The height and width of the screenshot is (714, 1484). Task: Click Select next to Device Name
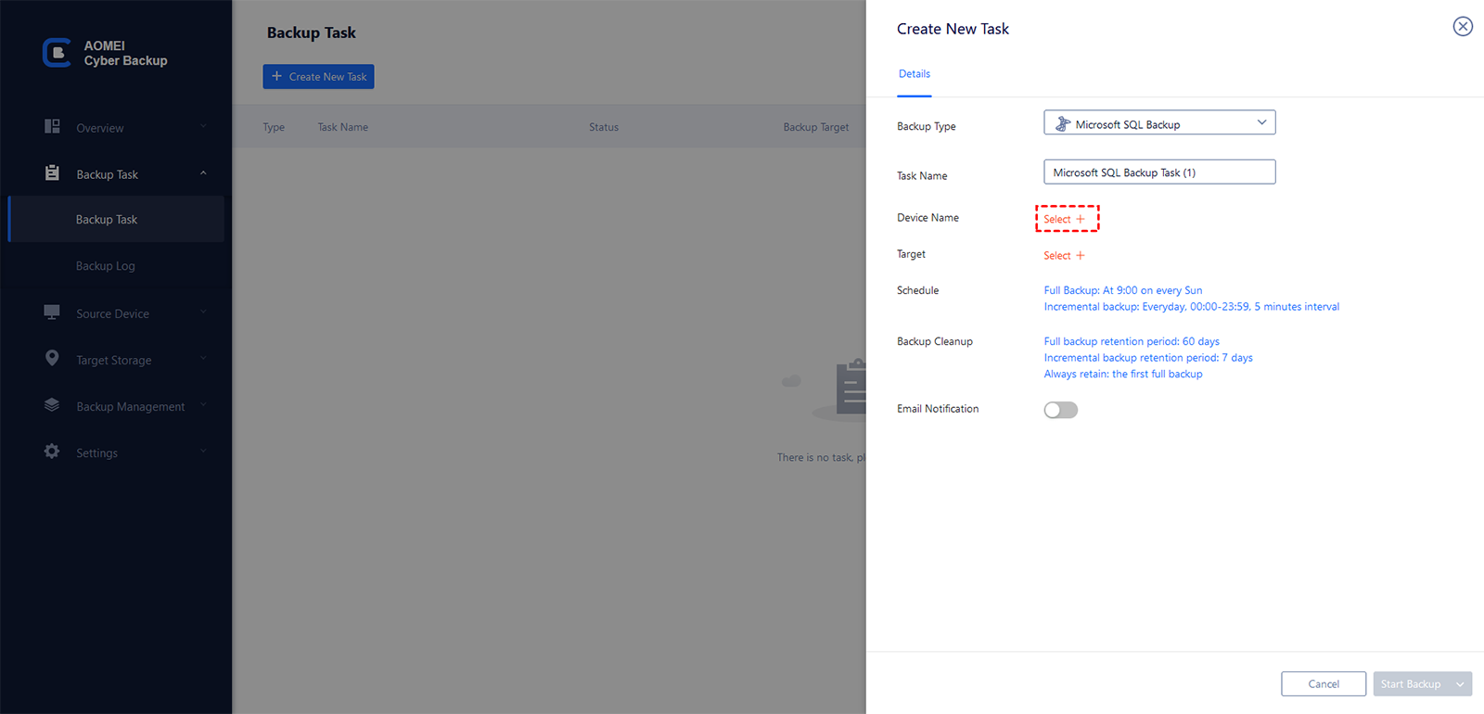pyautogui.click(x=1065, y=220)
